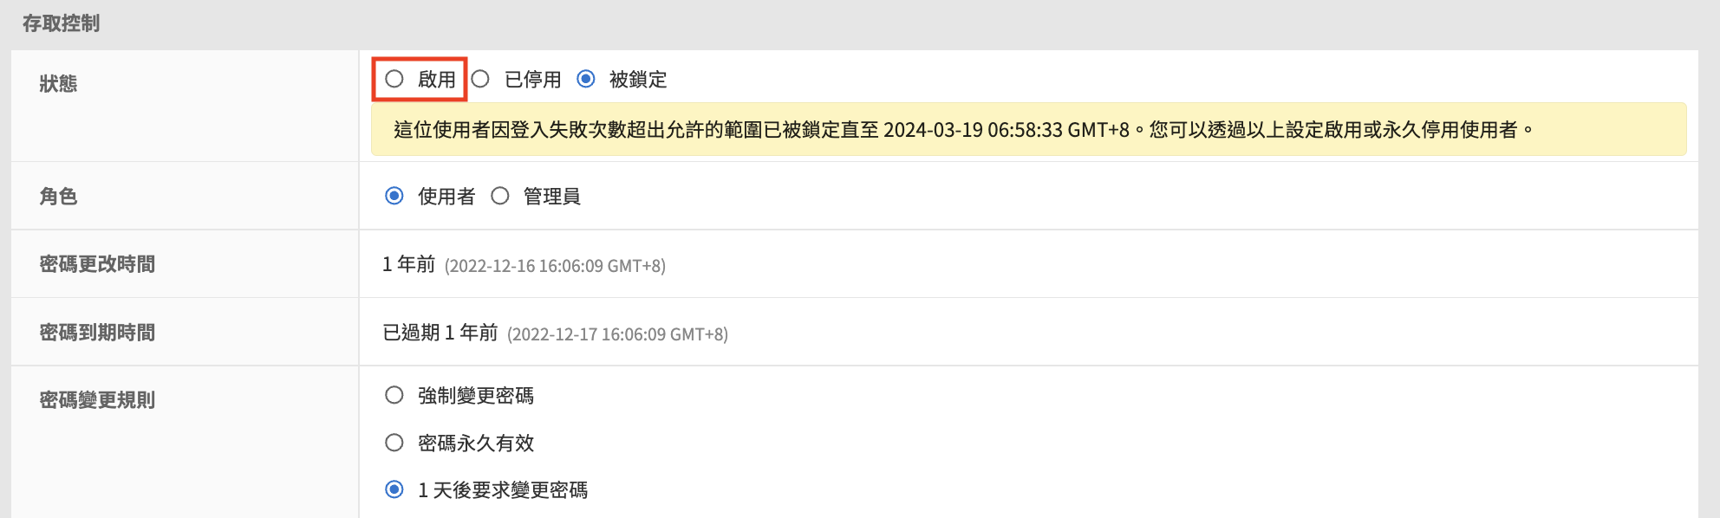Click the 2022-12-17 password expiry timestamp

click(x=617, y=334)
